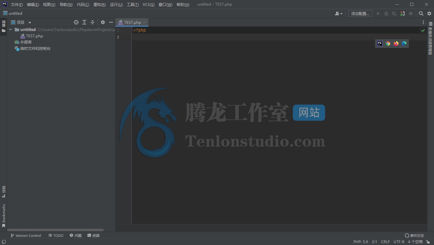Toggle tool window bars in bottom-left corner
This screenshot has height=245, width=434.
pos(3,242)
